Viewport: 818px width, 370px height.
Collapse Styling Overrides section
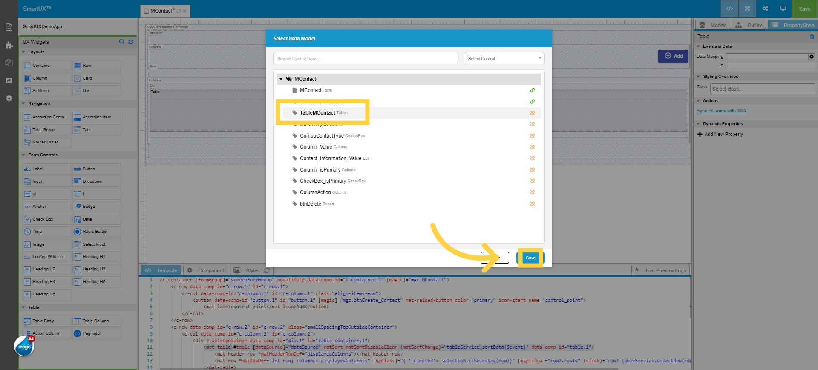pyautogui.click(x=698, y=77)
